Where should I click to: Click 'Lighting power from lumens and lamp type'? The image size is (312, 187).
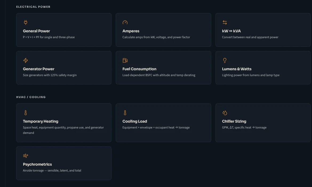251,75
